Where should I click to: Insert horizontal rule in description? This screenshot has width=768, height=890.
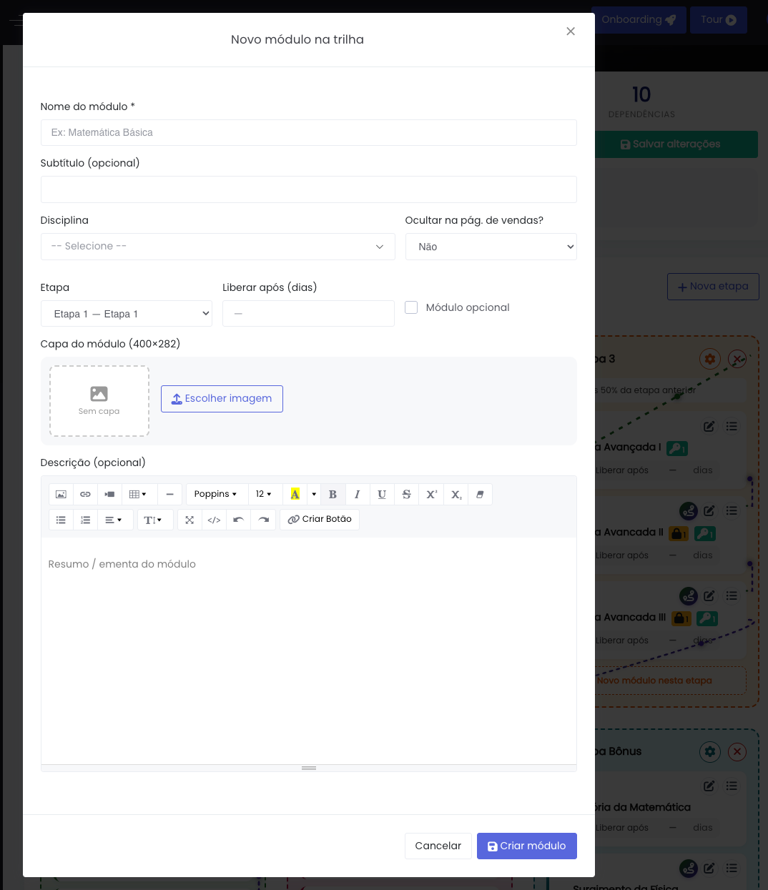click(169, 494)
